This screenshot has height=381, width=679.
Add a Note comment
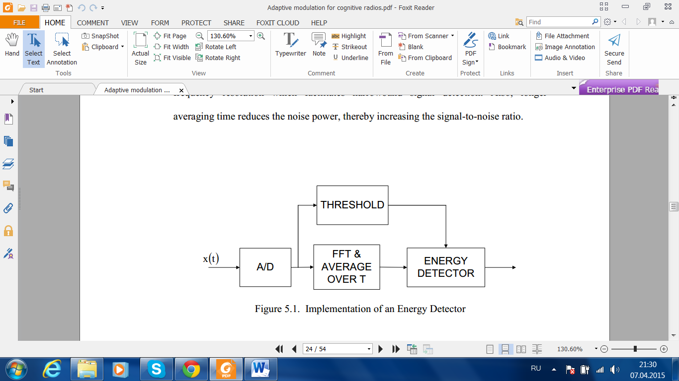point(319,45)
